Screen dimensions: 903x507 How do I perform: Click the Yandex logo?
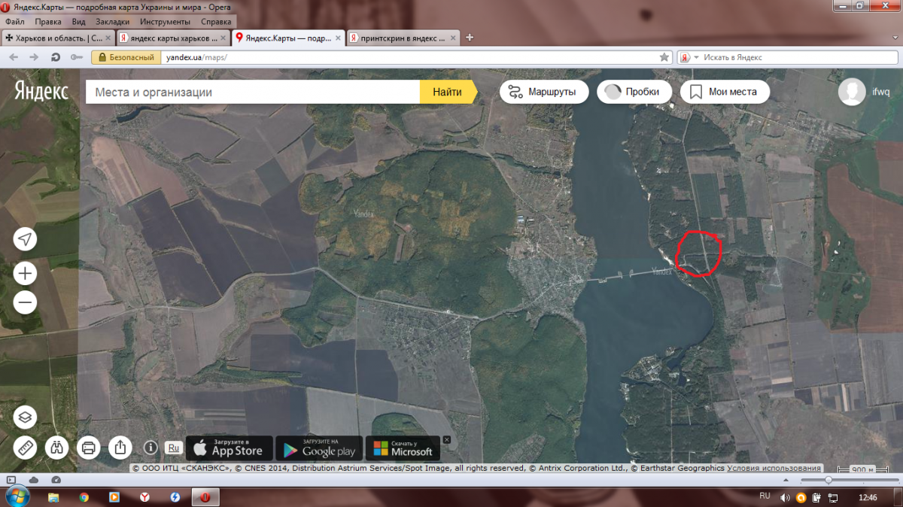(x=41, y=92)
